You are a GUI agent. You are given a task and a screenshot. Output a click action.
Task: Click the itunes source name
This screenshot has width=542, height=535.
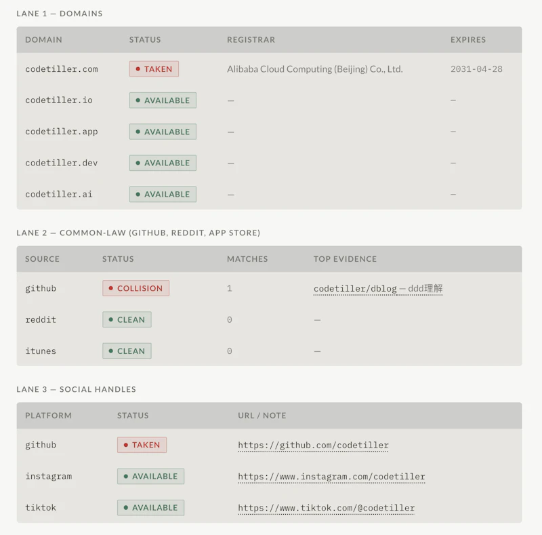pyautogui.click(x=41, y=351)
